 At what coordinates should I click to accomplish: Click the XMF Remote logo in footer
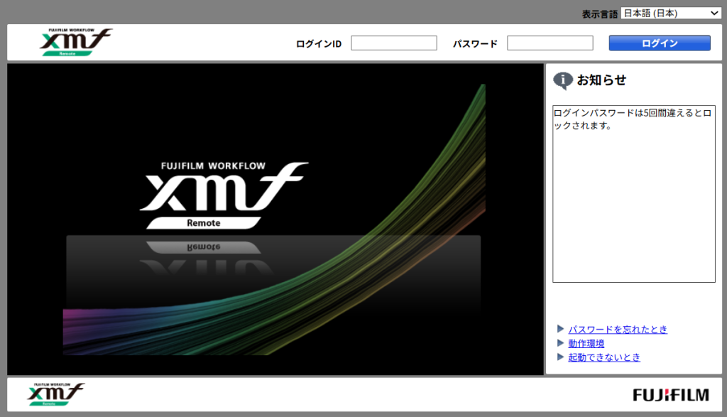[x=55, y=394]
